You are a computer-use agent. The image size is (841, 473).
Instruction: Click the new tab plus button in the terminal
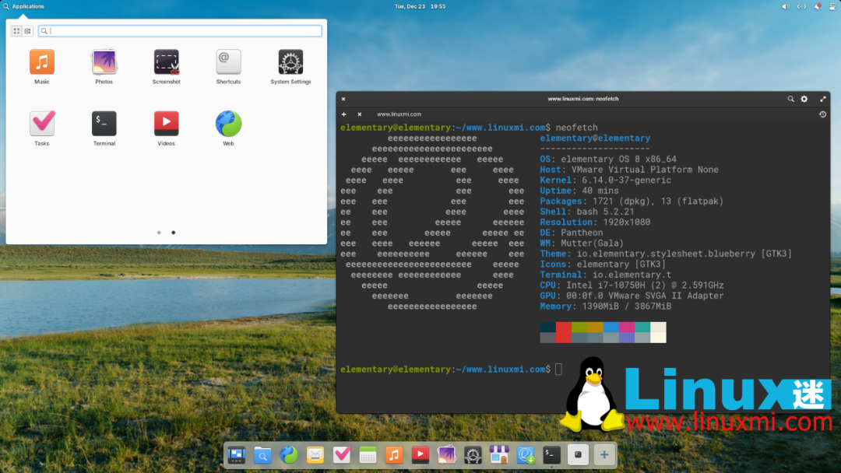(x=343, y=113)
